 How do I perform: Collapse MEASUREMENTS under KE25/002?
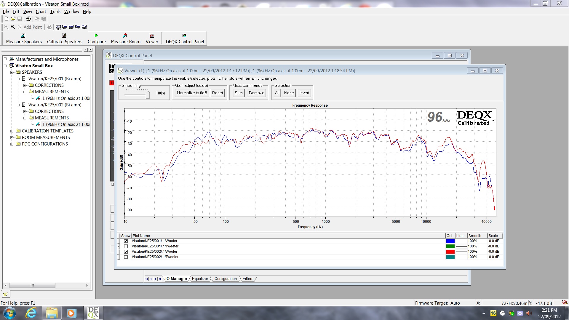click(25, 118)
